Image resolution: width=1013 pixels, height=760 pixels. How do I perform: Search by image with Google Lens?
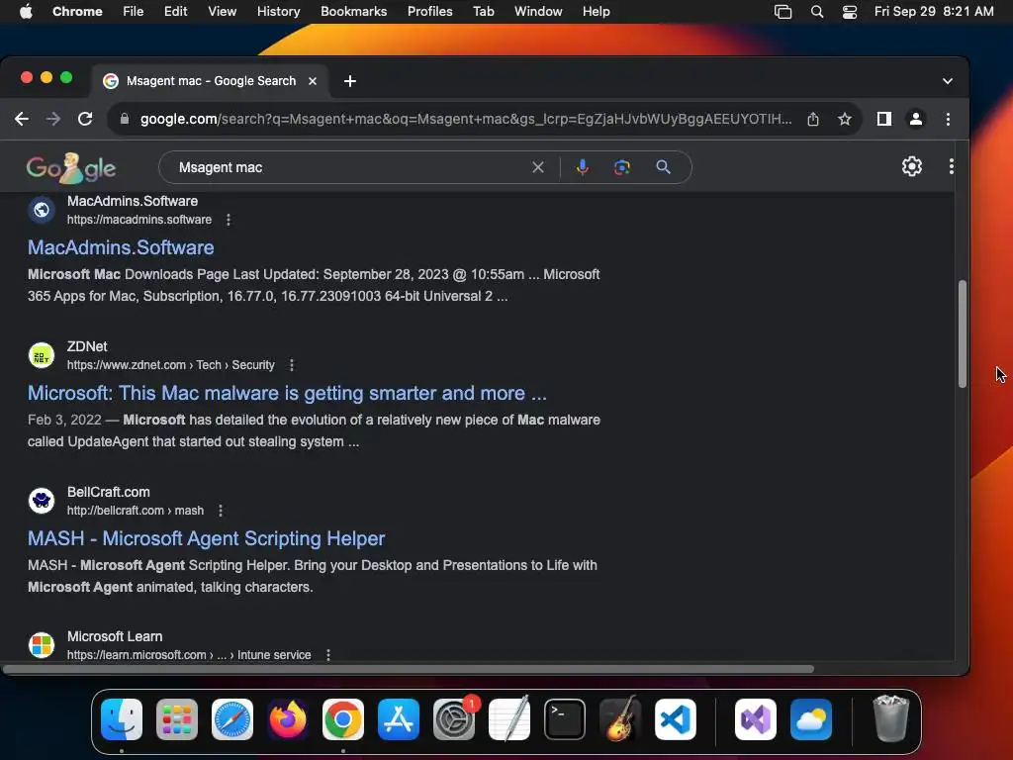(x=621, y=167)
